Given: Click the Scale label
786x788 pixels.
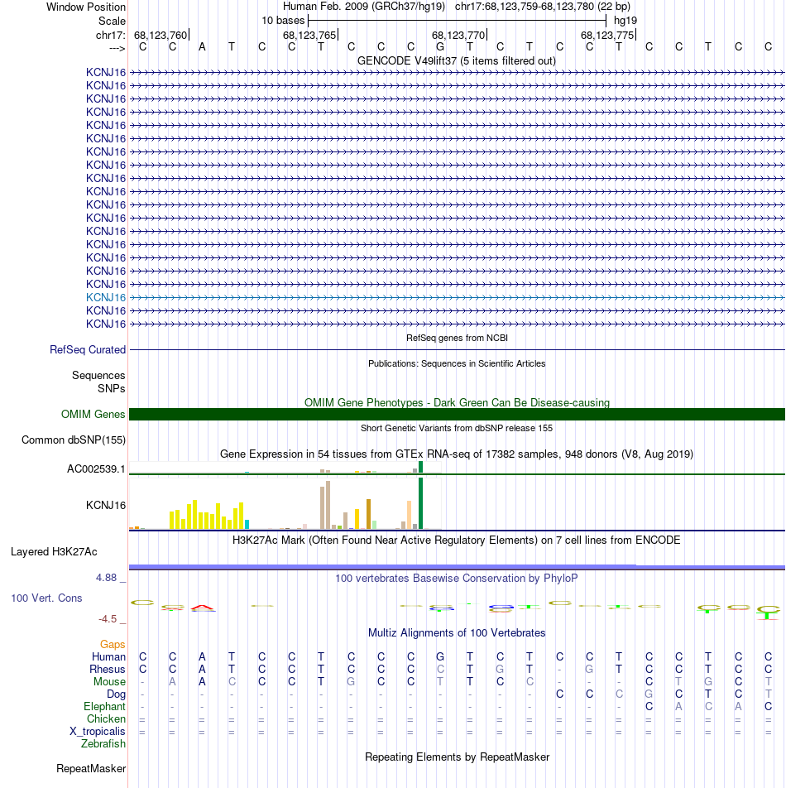Looking at the screenshot, I should (112, 22).
